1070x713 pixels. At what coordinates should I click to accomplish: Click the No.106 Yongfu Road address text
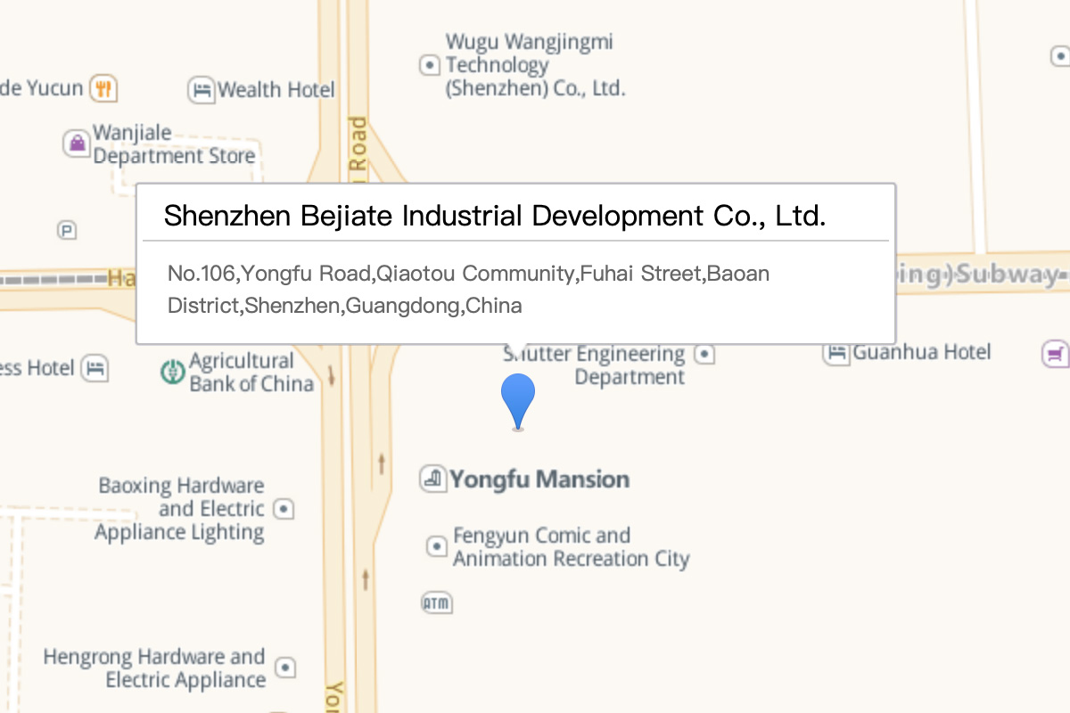click(468, 290)
